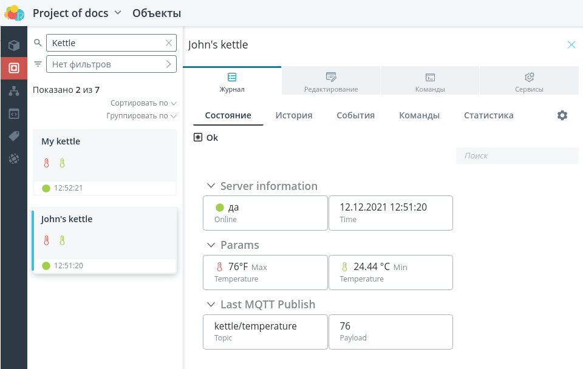583x369 pixels.
Task: Open the Группировать по dropdown
Action: 141,116
